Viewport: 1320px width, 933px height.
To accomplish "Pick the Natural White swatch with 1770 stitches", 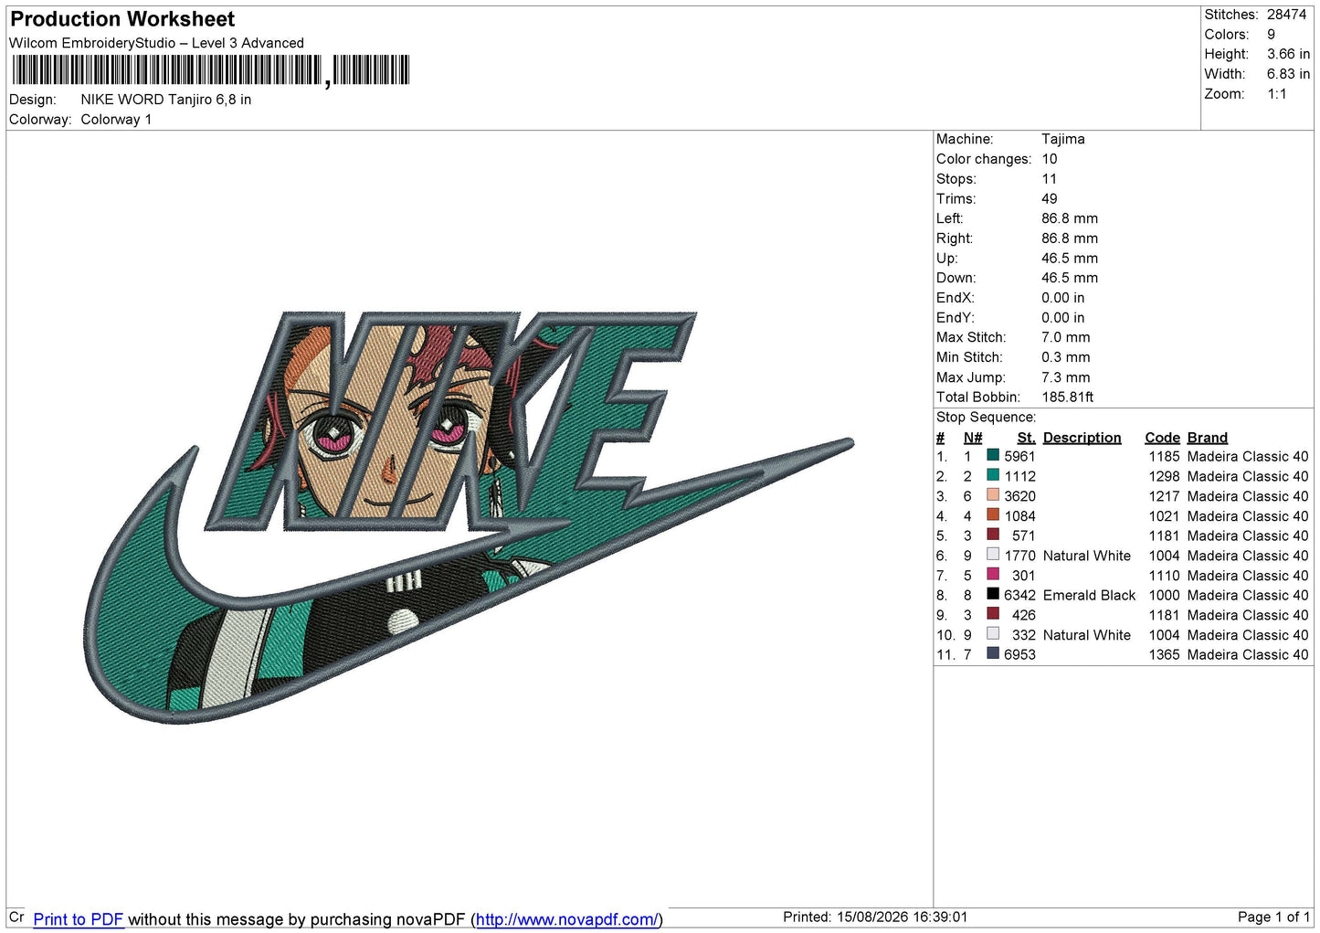I will point(993,555).
